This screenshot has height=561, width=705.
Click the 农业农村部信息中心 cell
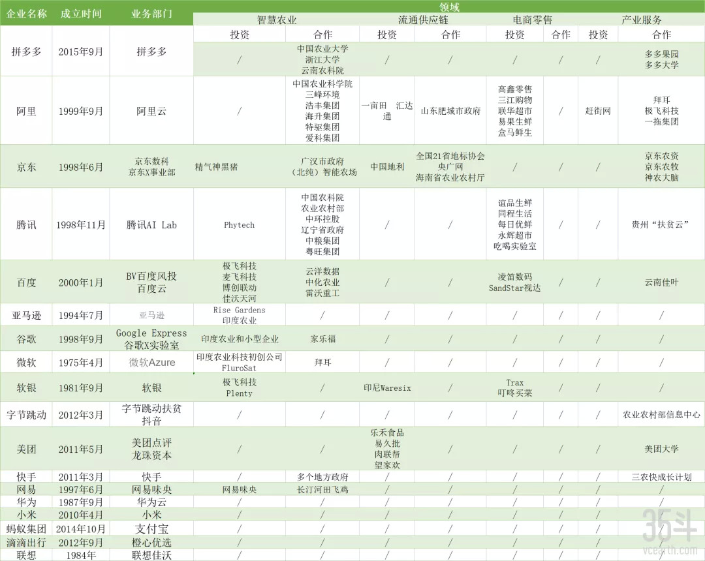point(661,414)
